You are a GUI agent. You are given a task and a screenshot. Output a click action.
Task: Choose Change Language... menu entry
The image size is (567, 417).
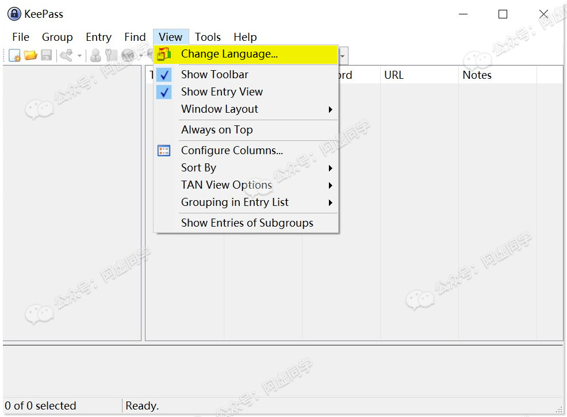pyautogui.click(x=246, y=54)
